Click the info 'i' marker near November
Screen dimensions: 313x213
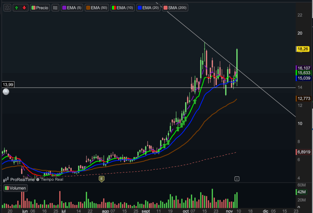click(236, 178)
